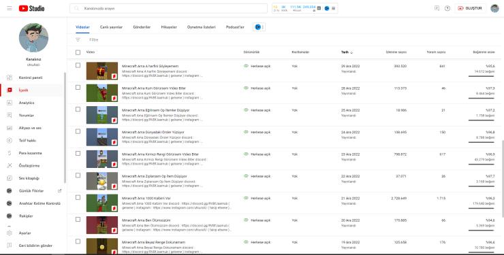Check the box for Zıplarsam Op Item Düşüyor

[x=78, y=175]
